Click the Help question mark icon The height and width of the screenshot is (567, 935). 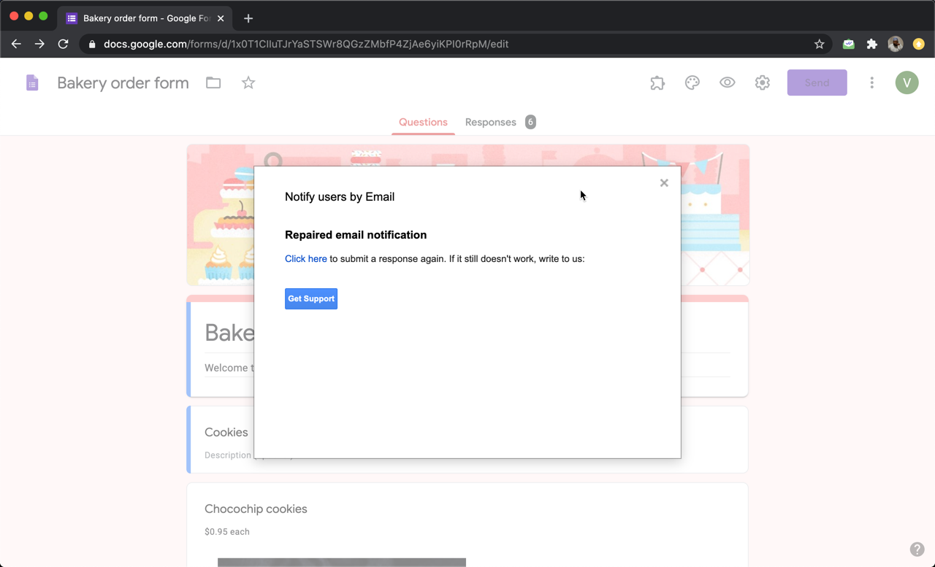[917, 549]
